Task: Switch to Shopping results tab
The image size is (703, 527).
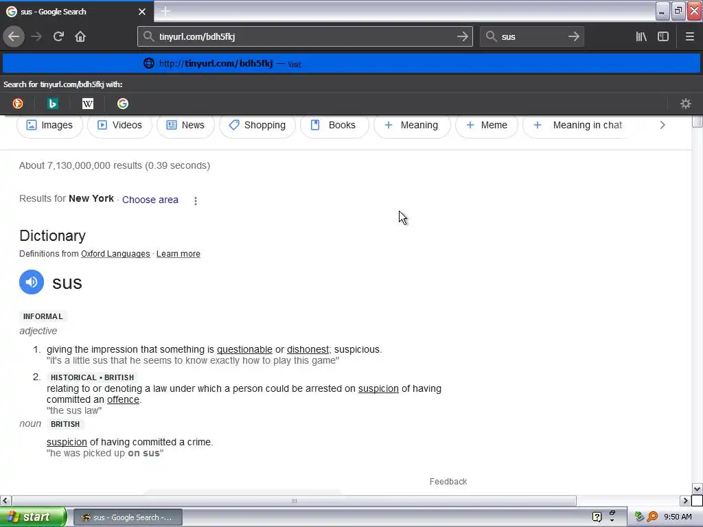Action: coord(257,125)
